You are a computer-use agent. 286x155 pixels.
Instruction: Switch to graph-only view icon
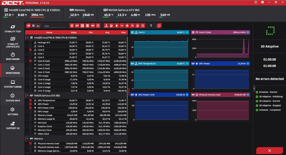click(x=38, y=26)
